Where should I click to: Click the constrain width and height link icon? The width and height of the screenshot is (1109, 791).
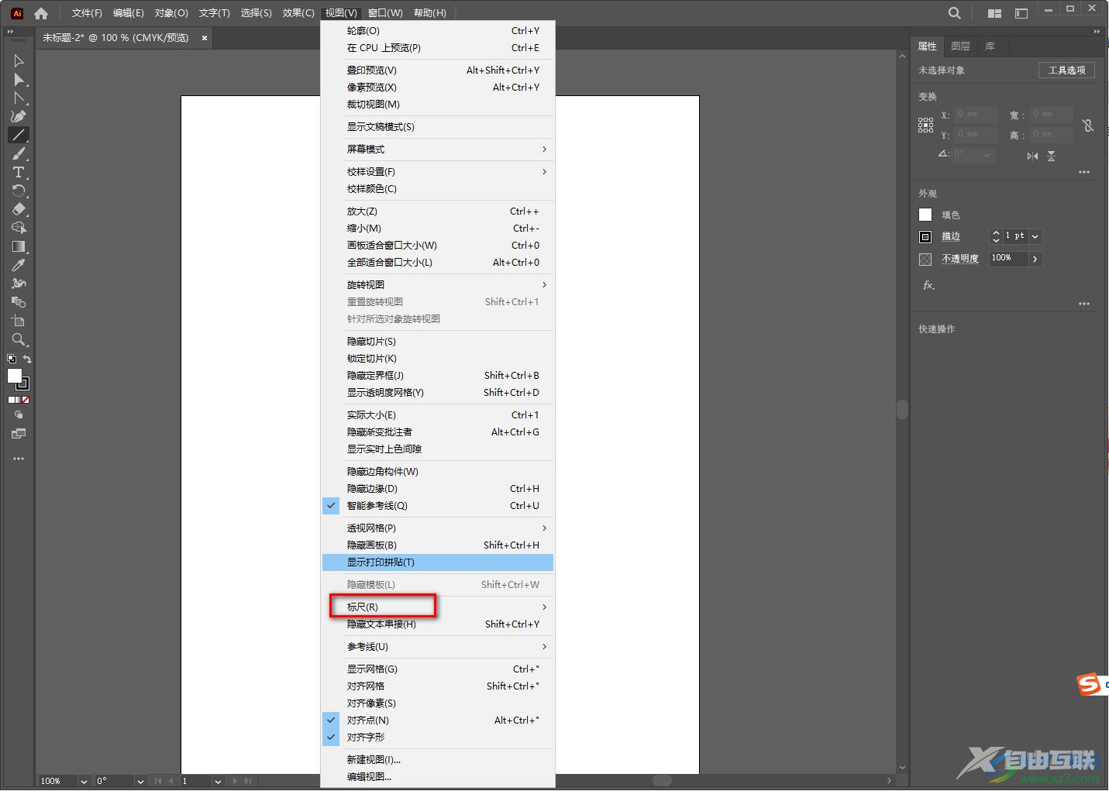tap(1088, 126)
